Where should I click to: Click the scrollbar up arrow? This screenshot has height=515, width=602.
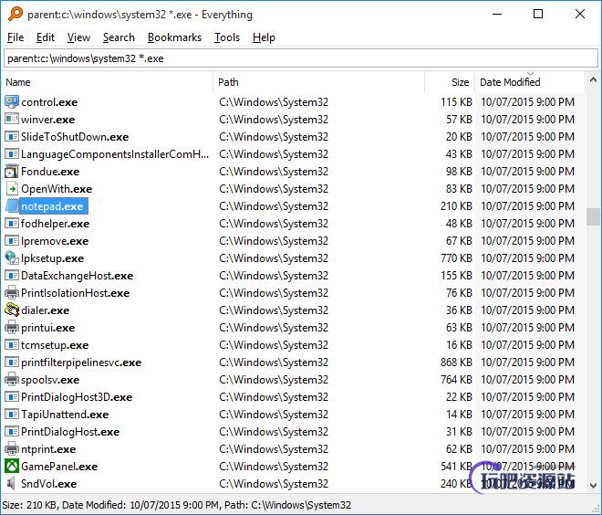pyautogui.click(x=593, y=80)
